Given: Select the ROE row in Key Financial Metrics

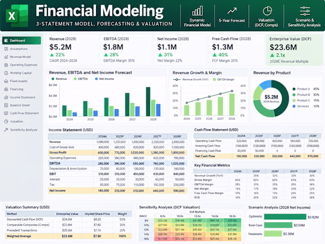Looking at the screenshot, I should coord(257,198).
